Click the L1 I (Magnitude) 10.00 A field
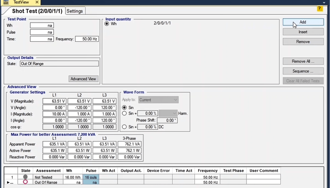The width and height of the screenshot is (330, 188). pos(55,114)
